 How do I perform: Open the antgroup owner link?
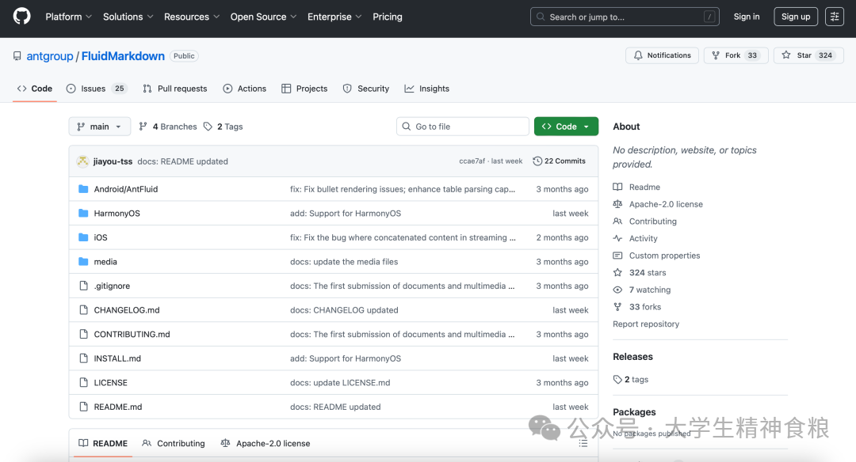[x=50, y=56]
